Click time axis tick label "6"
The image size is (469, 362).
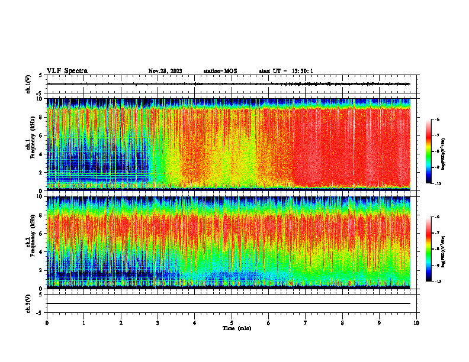coord(269,323)
